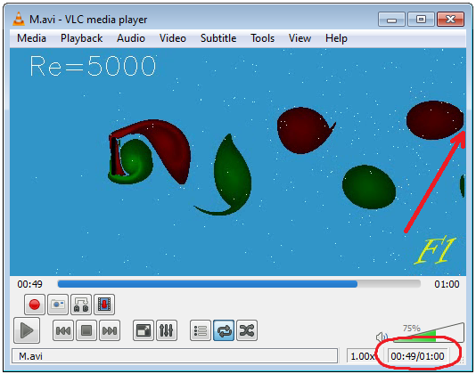Start recording with the red Record button
The width and height of the screenshot is (476, 374).
[x=35, y=305]
